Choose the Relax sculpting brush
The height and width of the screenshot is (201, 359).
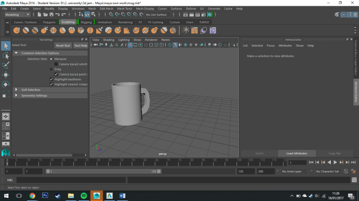(35, 30)
